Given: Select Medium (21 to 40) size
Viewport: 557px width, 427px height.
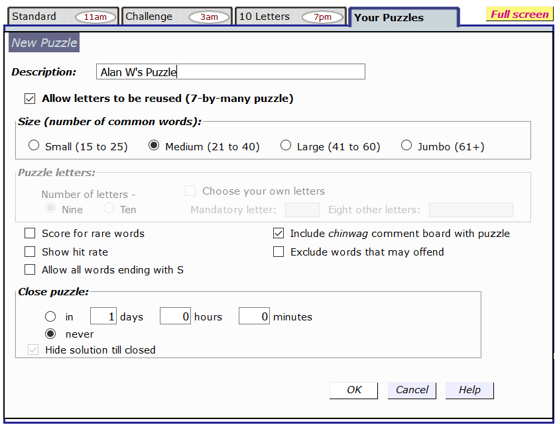Looking at the screenshot, I should point(154,146).
